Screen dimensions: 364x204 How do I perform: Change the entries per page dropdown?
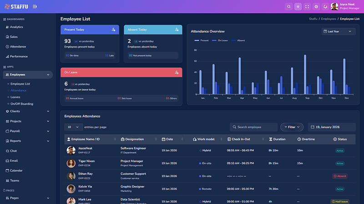pos(73,127)
